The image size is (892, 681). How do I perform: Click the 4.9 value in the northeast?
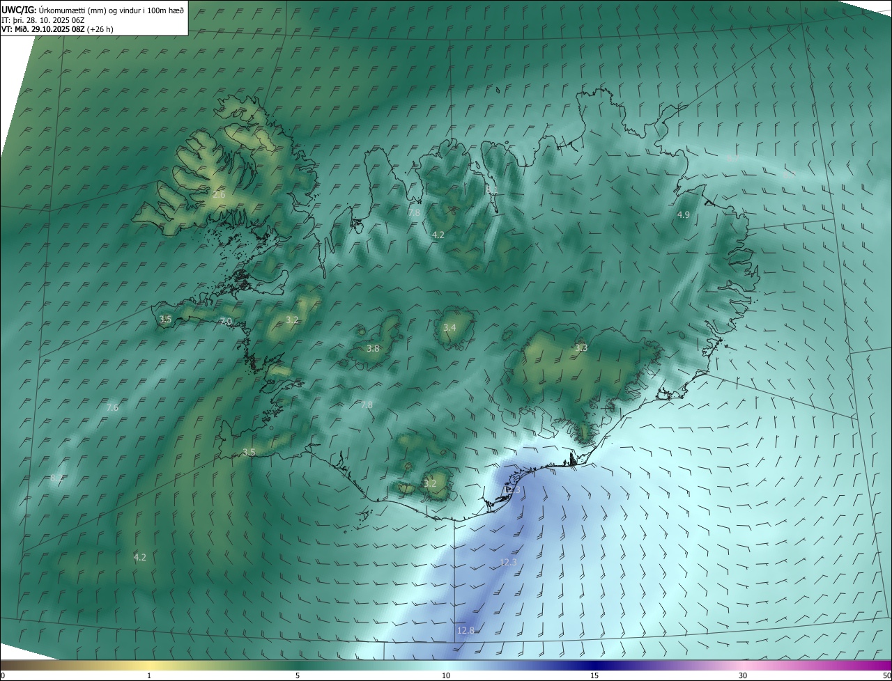pyautogui.click(x=684, y=215)
